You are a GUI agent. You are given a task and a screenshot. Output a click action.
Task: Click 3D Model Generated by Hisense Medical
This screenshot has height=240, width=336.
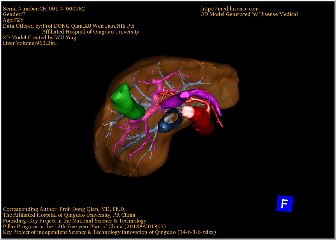click(x=249, y=14)
